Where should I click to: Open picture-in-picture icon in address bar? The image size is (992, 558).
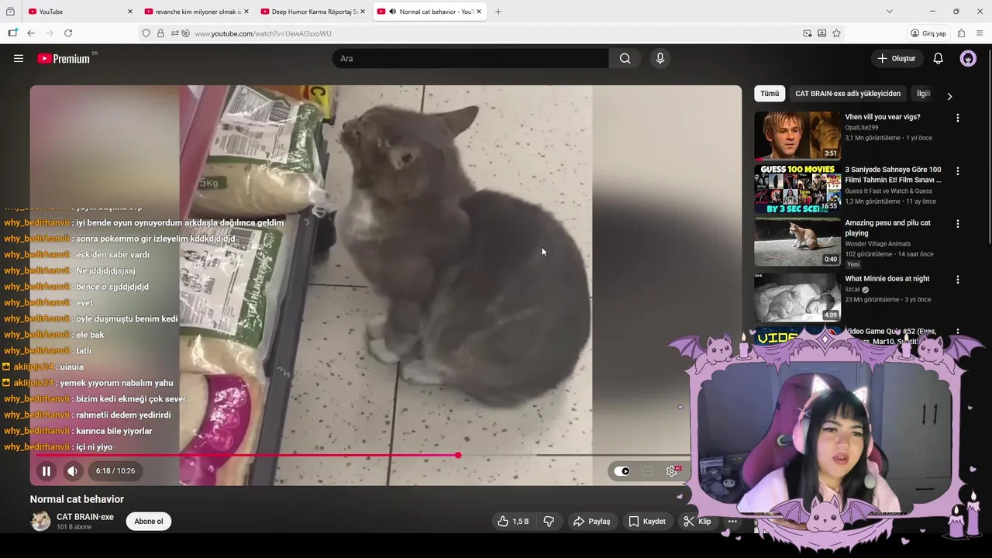(808, 33)
